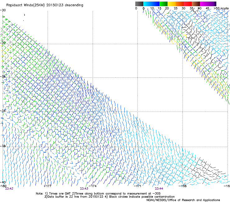Click the -32 latitude axis label
The width and height of the screenshot is (230, 202).
point(3,43)
